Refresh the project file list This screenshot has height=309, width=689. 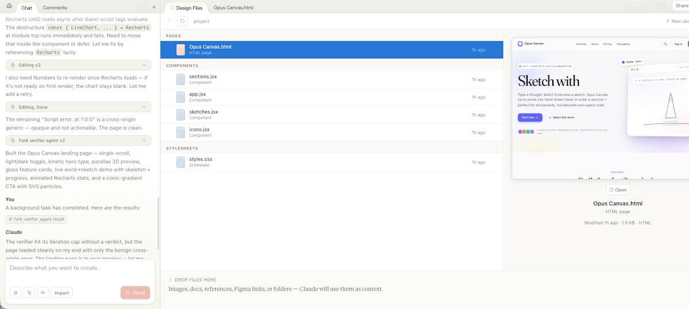click(183, 21)
